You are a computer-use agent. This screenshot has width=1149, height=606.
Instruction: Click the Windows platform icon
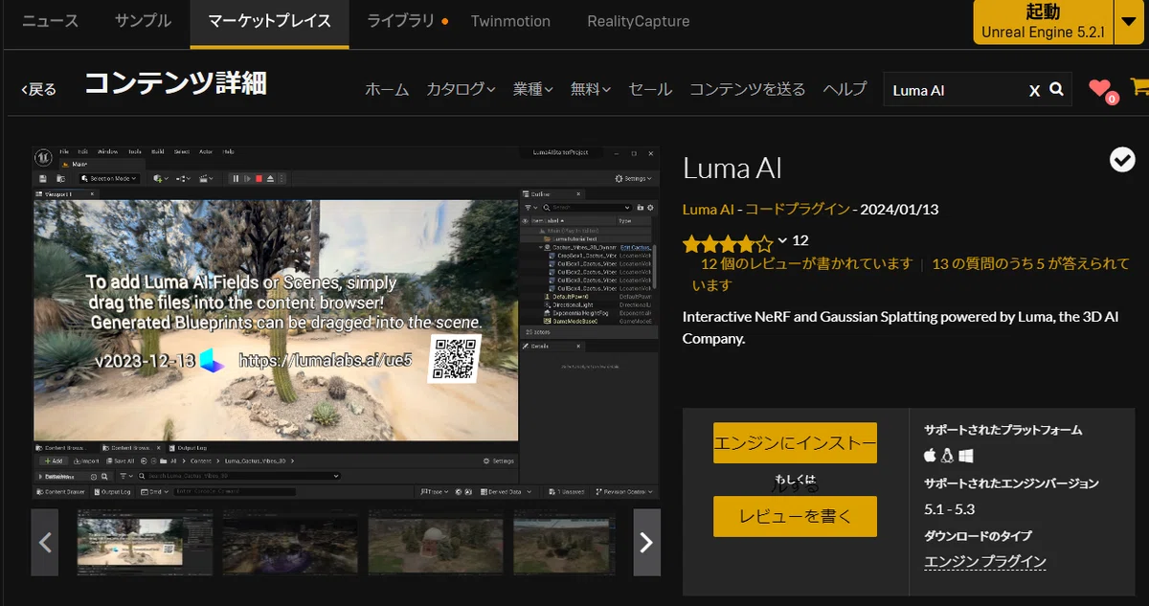click(965, 457)
